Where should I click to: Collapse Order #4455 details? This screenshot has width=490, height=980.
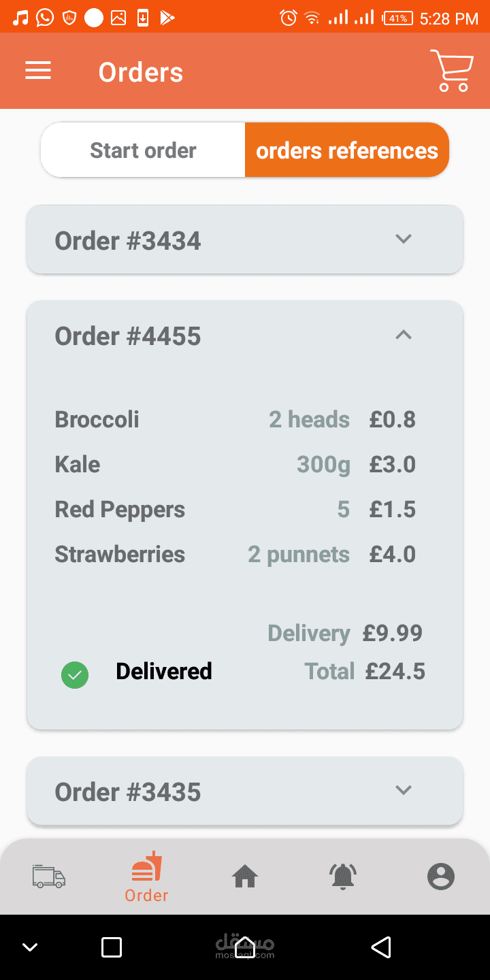pyautogui.click(x=404, y=335)
